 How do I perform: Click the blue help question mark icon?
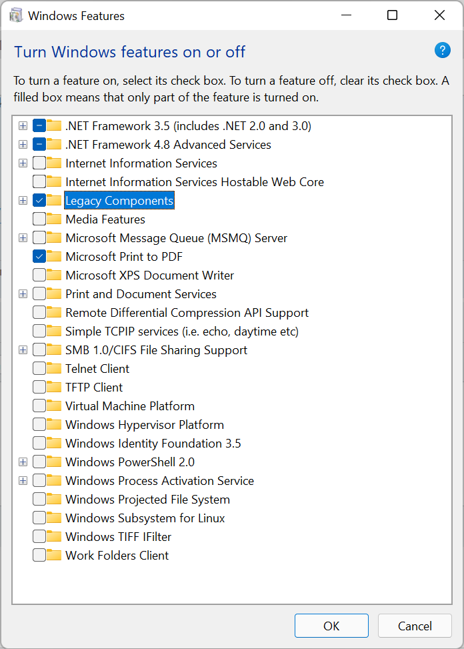point(442,50)
